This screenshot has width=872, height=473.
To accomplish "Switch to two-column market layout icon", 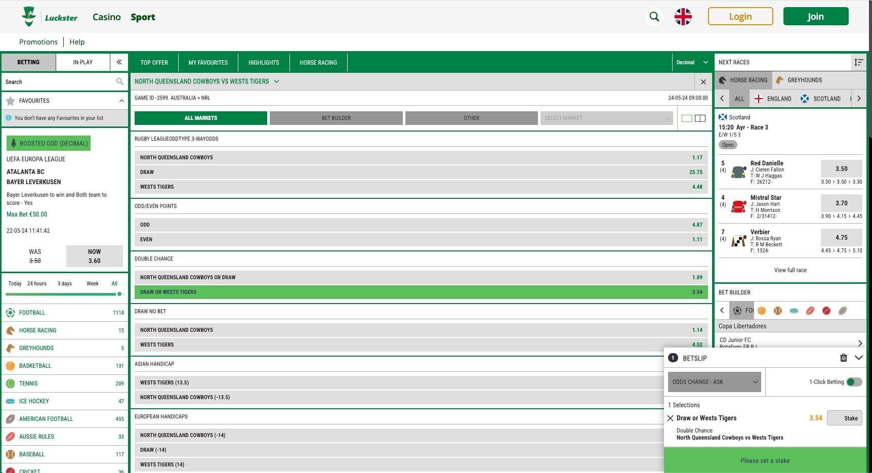I will pos(700,118).
